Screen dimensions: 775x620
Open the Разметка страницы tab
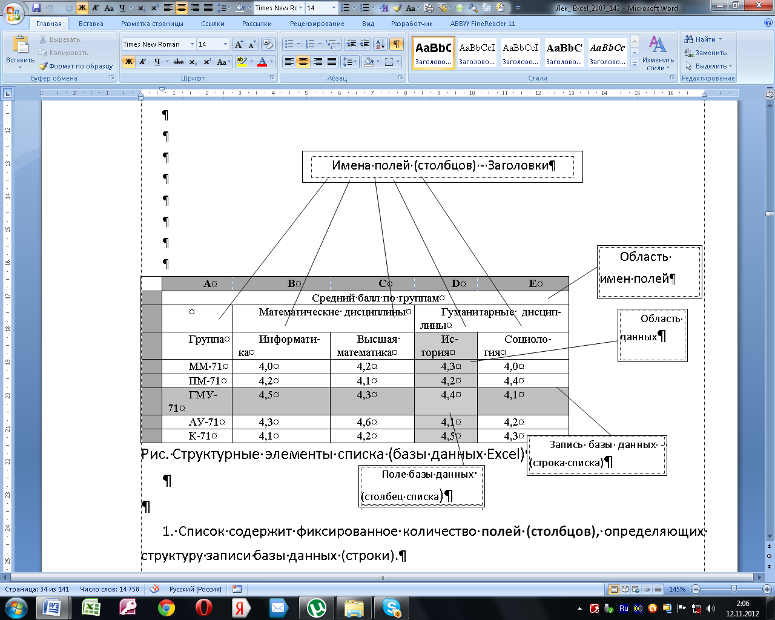(x=152, y=24)
